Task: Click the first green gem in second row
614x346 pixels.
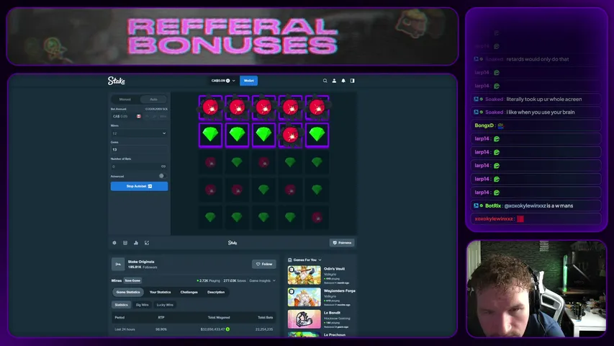Action: click(210, 135)
